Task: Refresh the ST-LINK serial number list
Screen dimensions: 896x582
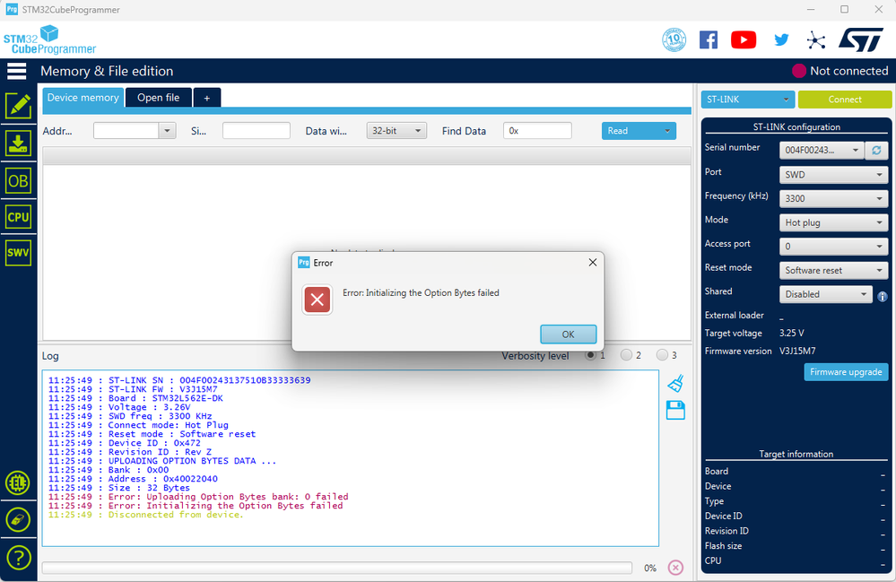Action: [x=876, y=150]
